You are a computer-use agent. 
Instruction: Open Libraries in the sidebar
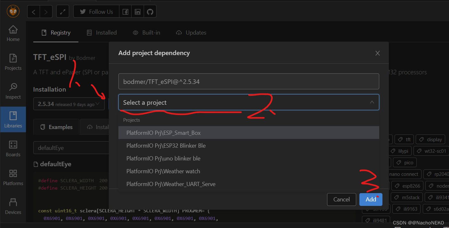click(x=13, y=120)
